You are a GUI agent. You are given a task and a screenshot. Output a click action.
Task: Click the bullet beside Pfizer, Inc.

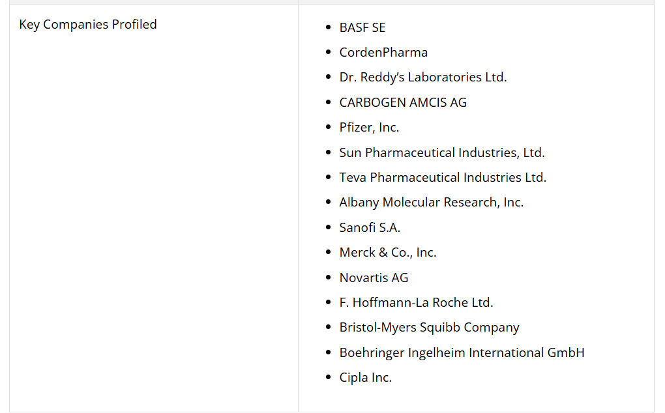pos(328,128)
